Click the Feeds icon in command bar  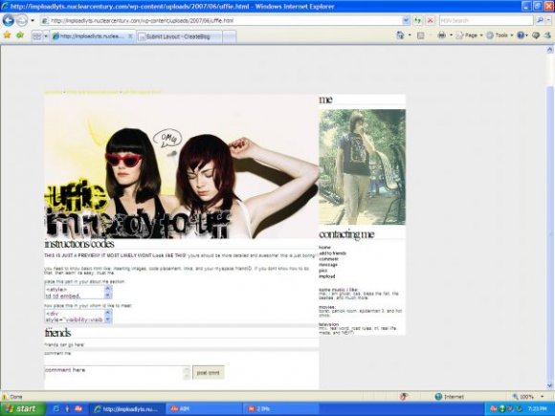pyautogui.click(x=420, y=35)
